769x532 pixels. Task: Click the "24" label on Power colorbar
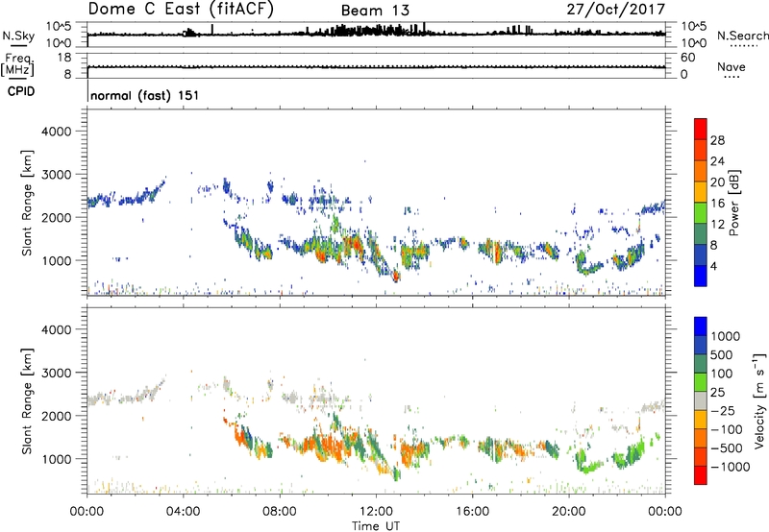click(x=717, y=161)
